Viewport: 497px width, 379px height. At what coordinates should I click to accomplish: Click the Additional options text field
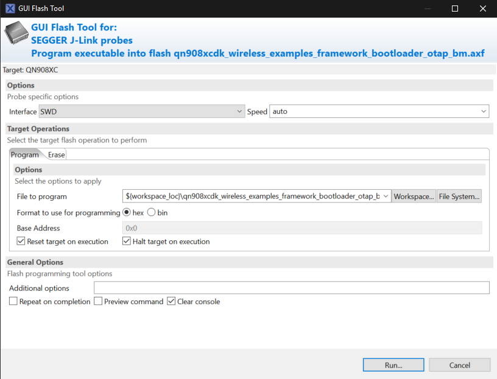point(291,288)
